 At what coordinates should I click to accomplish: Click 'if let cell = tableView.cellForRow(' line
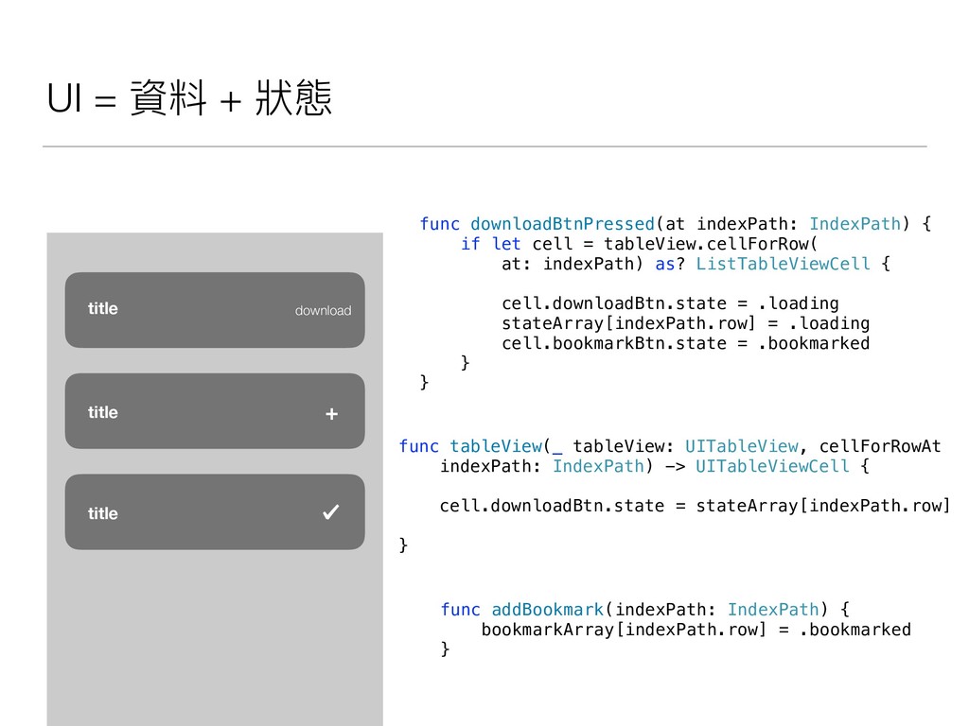tap(640, 244)
